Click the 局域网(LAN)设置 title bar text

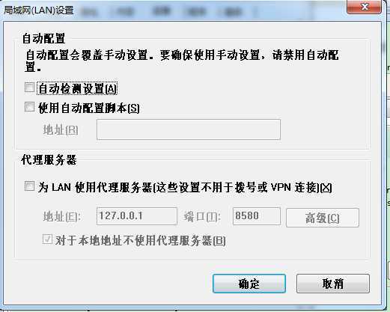(x=39, y=10)
